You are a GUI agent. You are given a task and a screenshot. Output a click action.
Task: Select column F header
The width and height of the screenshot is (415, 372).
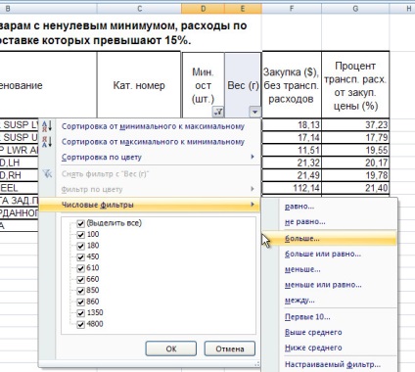[292, 9]
